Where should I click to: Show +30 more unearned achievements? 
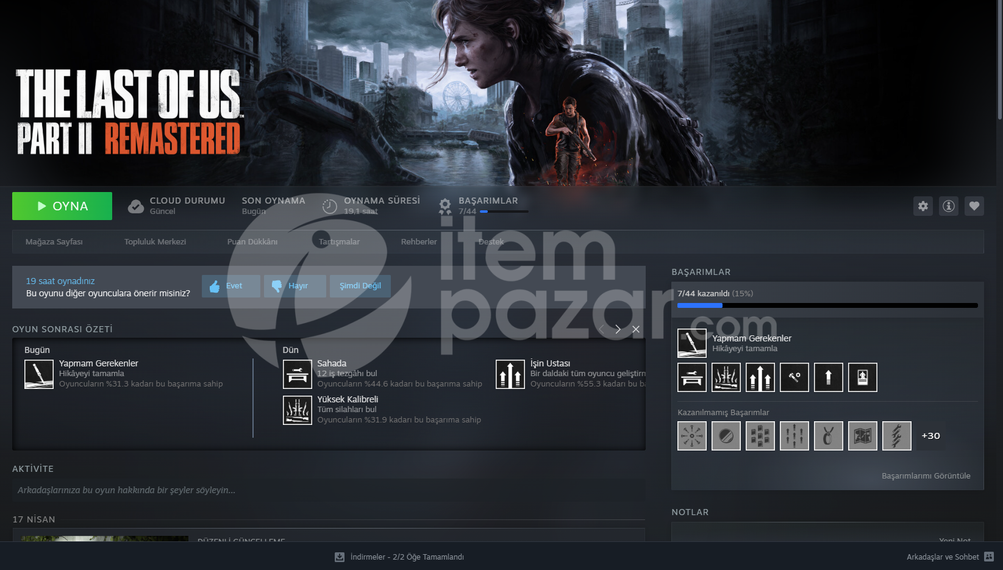coord(931,436)
